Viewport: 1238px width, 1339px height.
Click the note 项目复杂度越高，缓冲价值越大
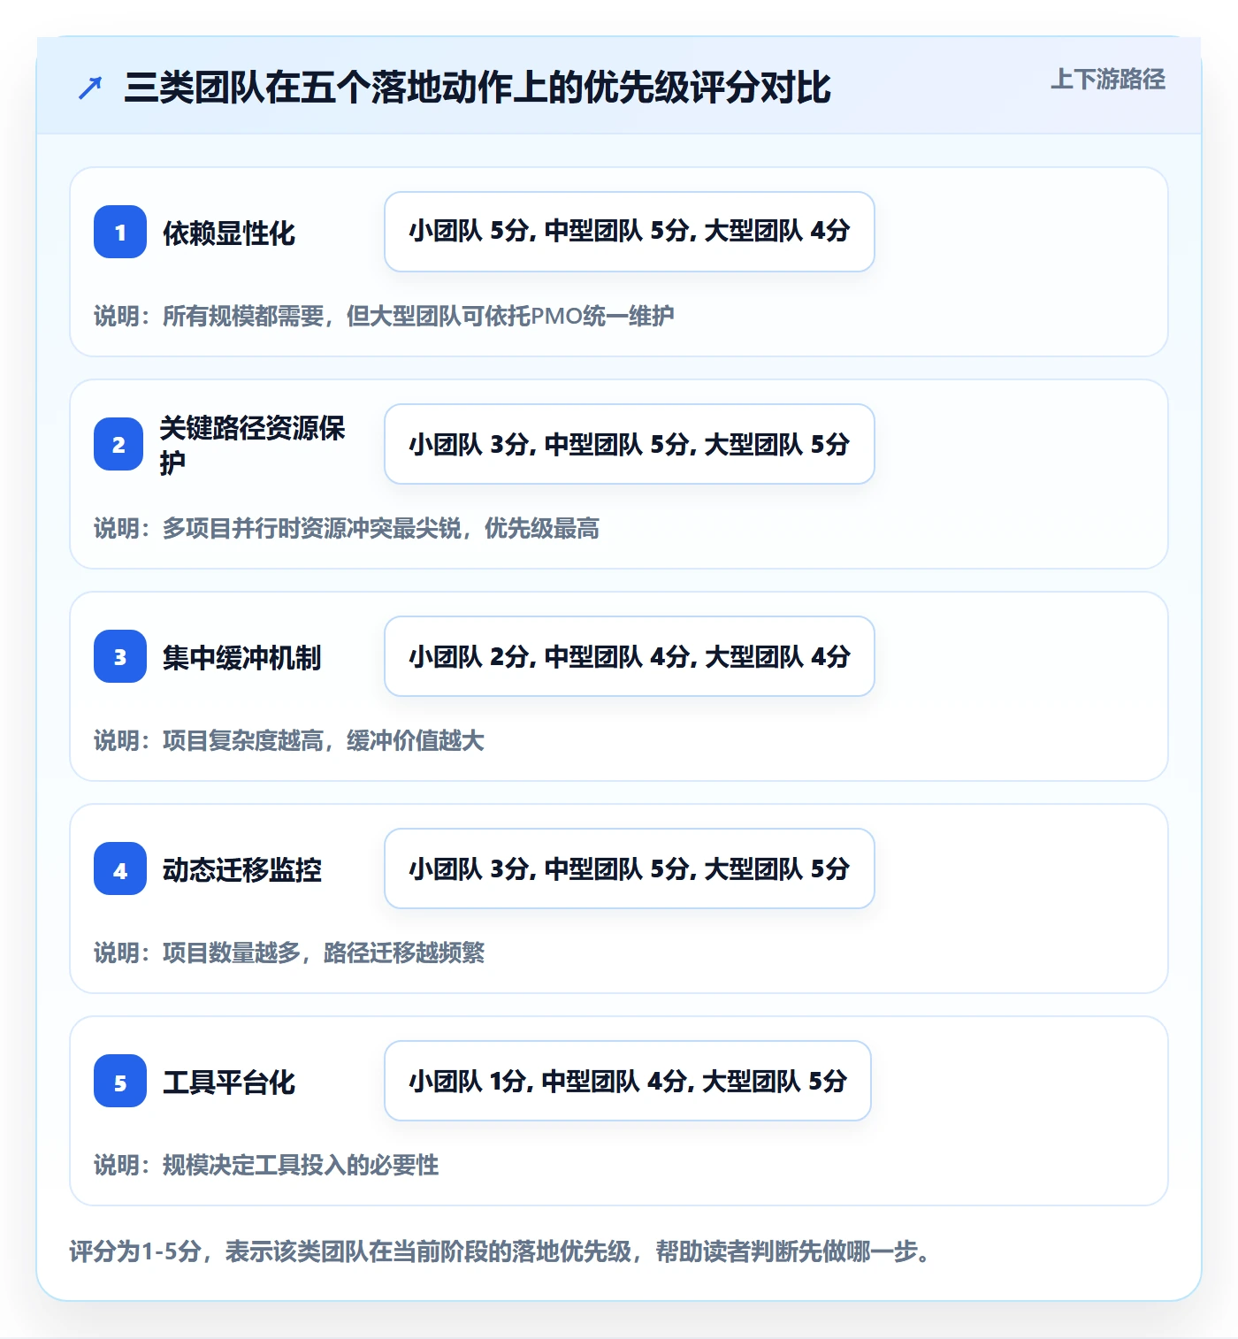tap(289, 740)
